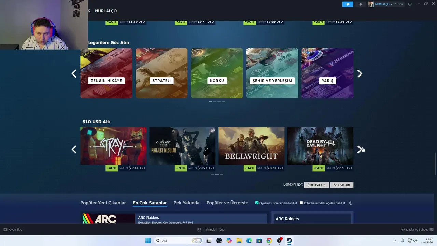Click the $10 USD Altı carousel page dots
Screen dimensions: 437x246
(x=217, y=174)
